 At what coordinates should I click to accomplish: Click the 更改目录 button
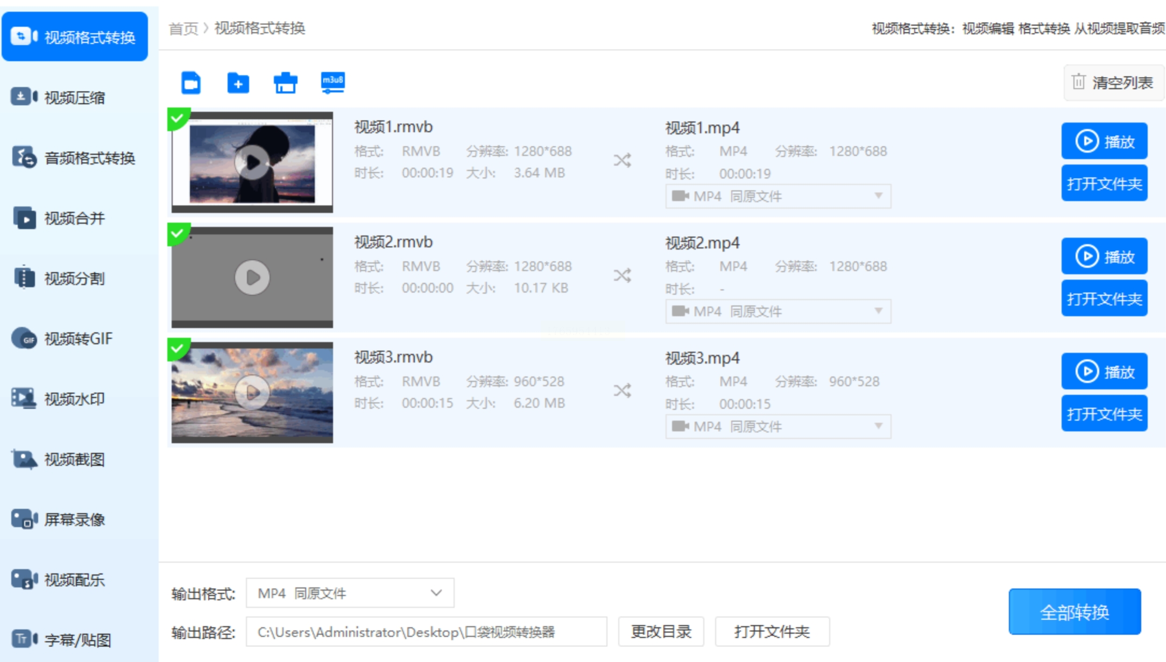(661, 632)
